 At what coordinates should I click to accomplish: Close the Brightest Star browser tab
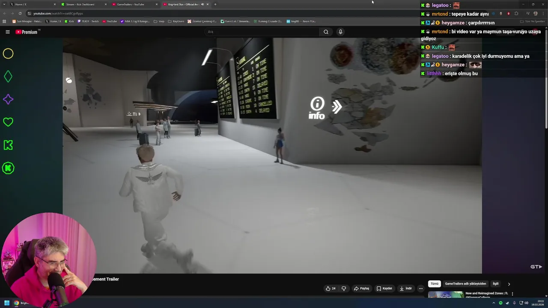208,4
